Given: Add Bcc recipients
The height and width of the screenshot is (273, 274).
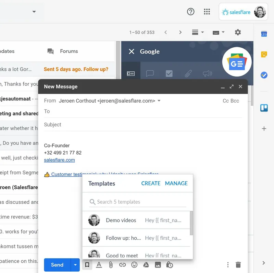Looking at the screenshot, I should click(235, 101).
